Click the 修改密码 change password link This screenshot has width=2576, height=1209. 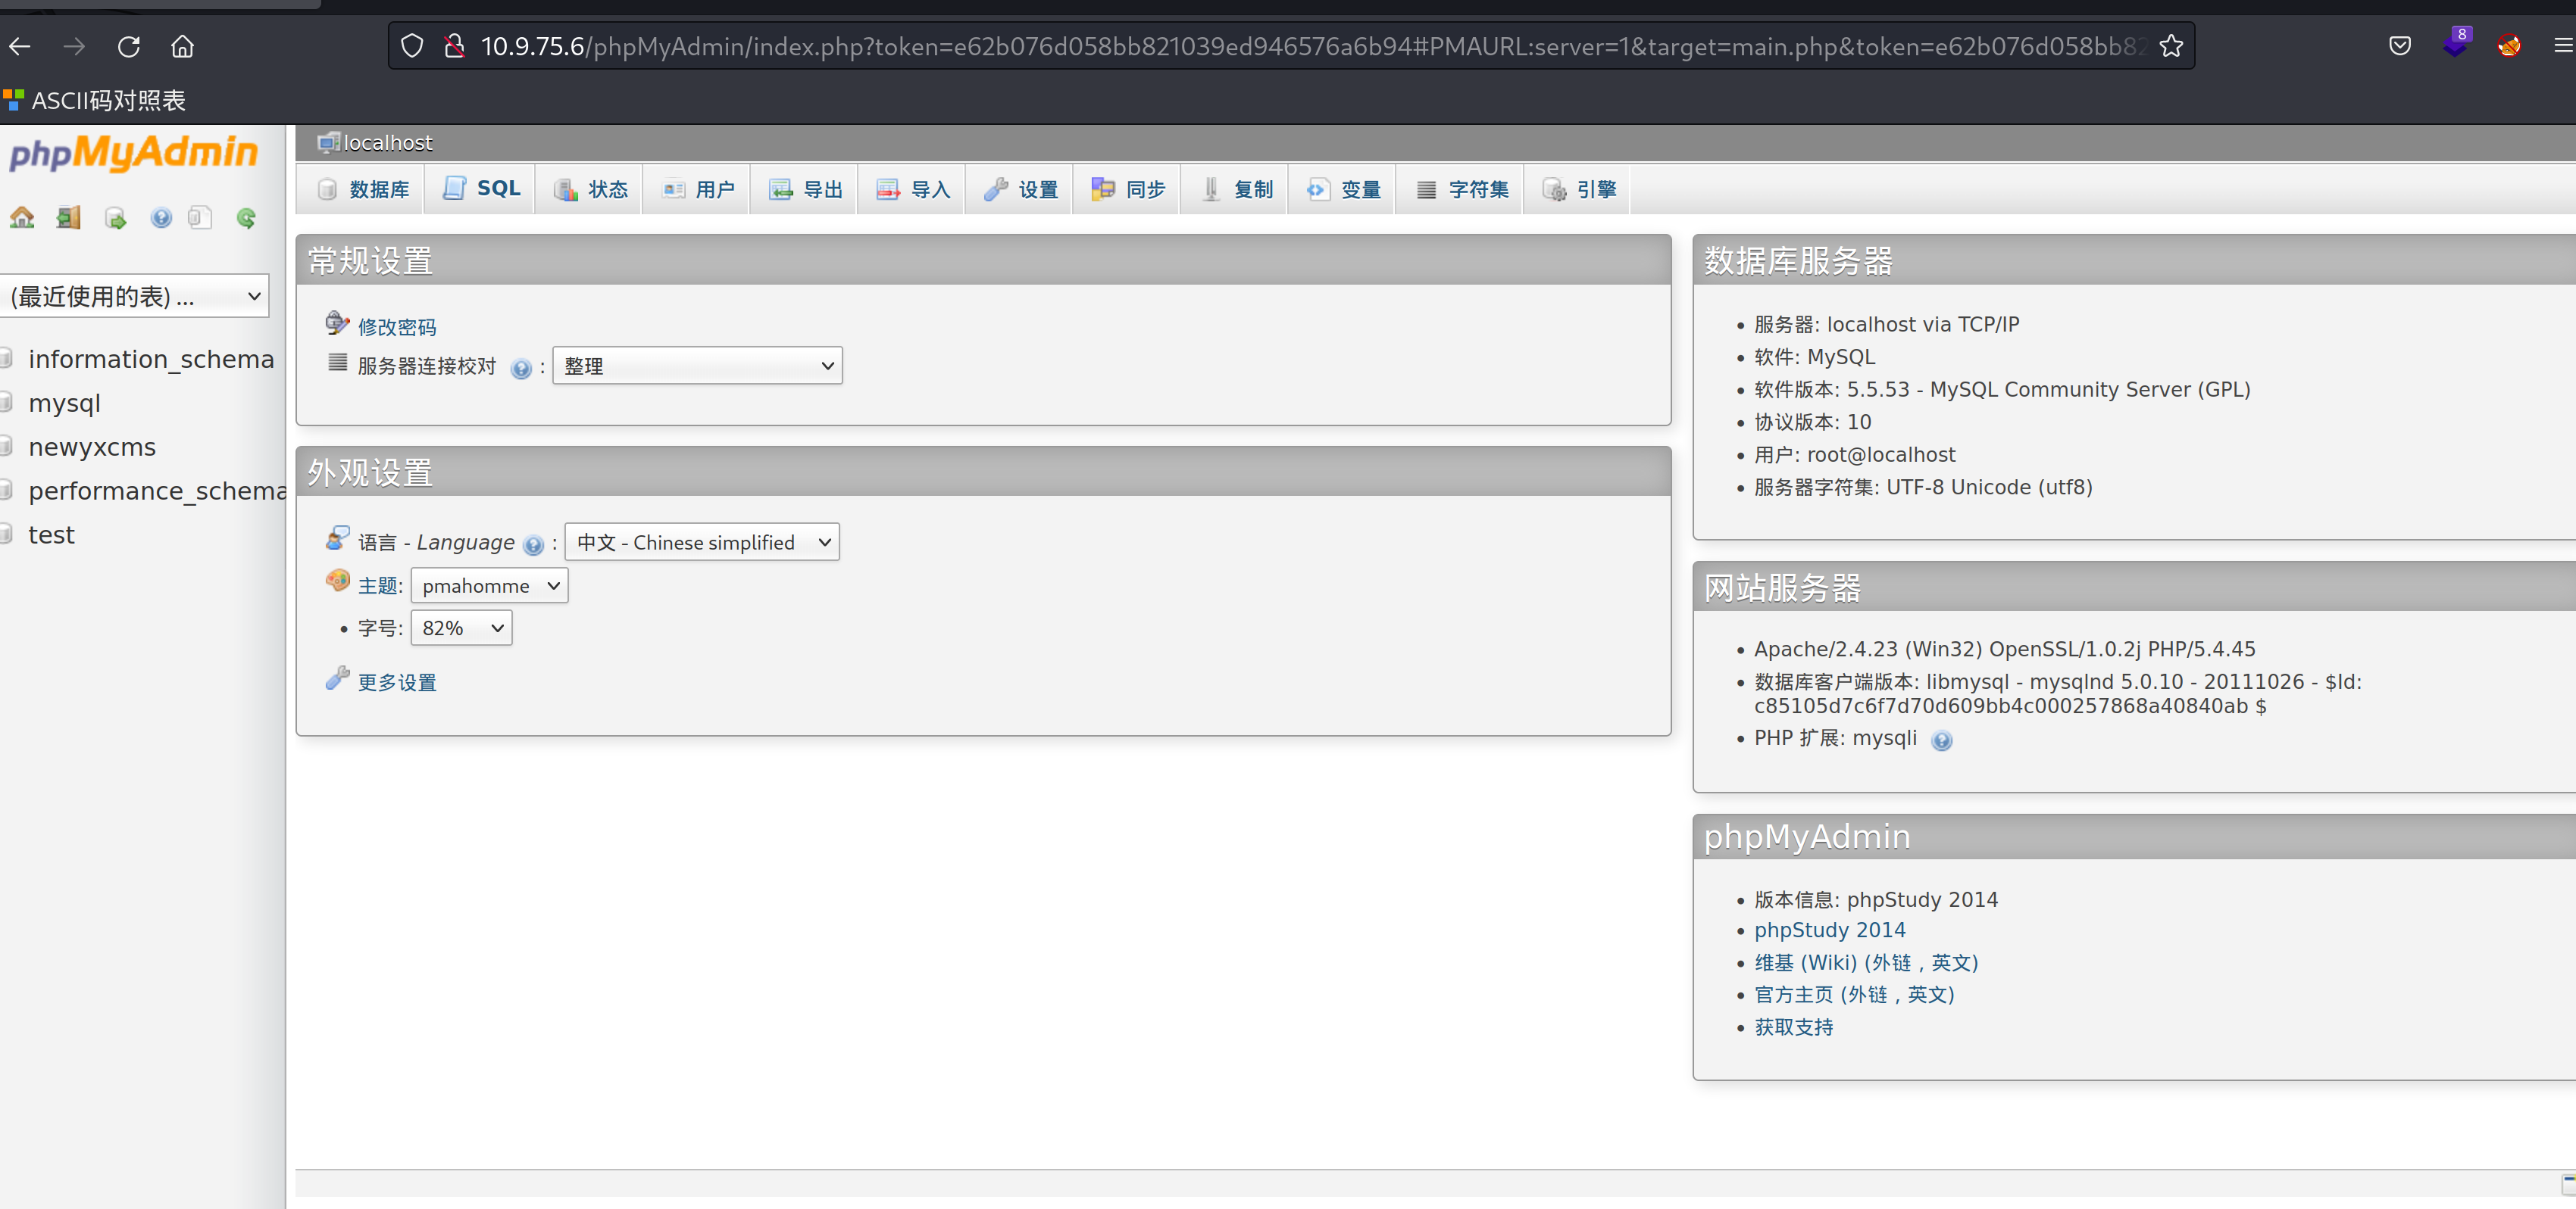click(x=397, y=328)
